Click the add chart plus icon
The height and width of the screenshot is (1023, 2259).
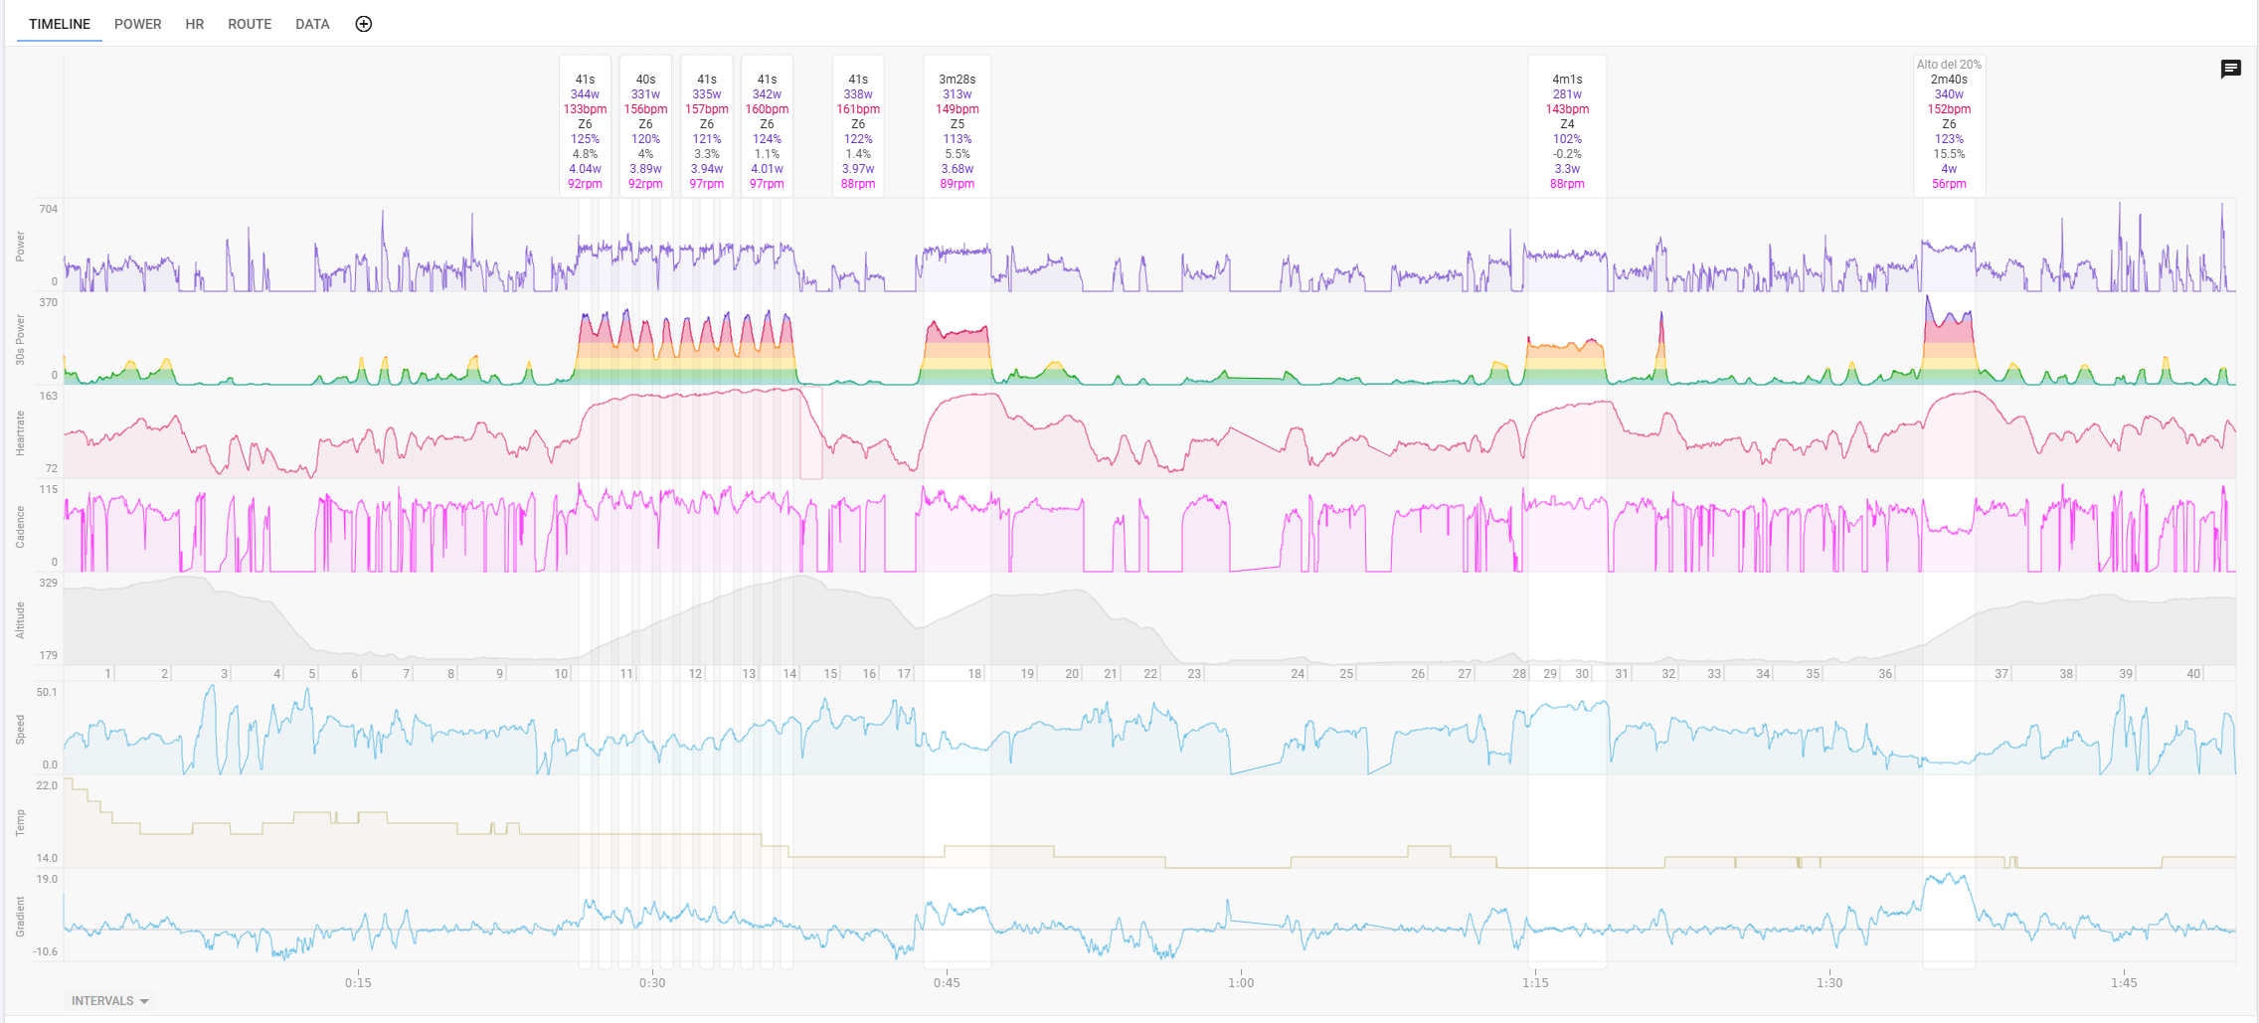[x=364, y=24]
